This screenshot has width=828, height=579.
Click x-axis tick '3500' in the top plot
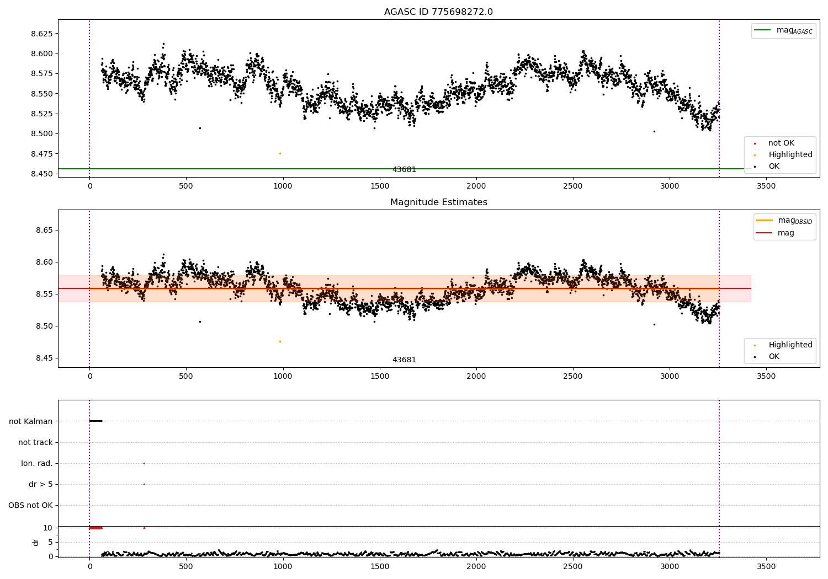[766, 186]
